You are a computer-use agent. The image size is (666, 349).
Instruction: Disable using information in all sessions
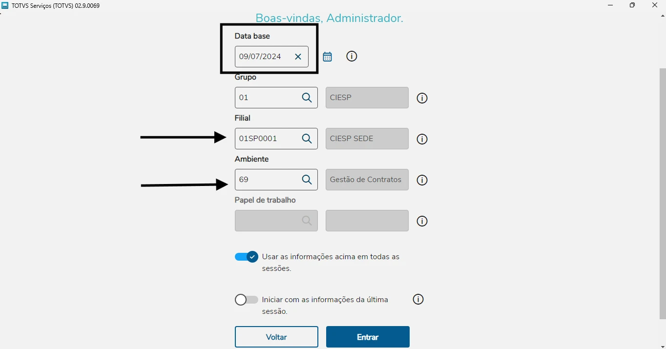pos(246,256)
